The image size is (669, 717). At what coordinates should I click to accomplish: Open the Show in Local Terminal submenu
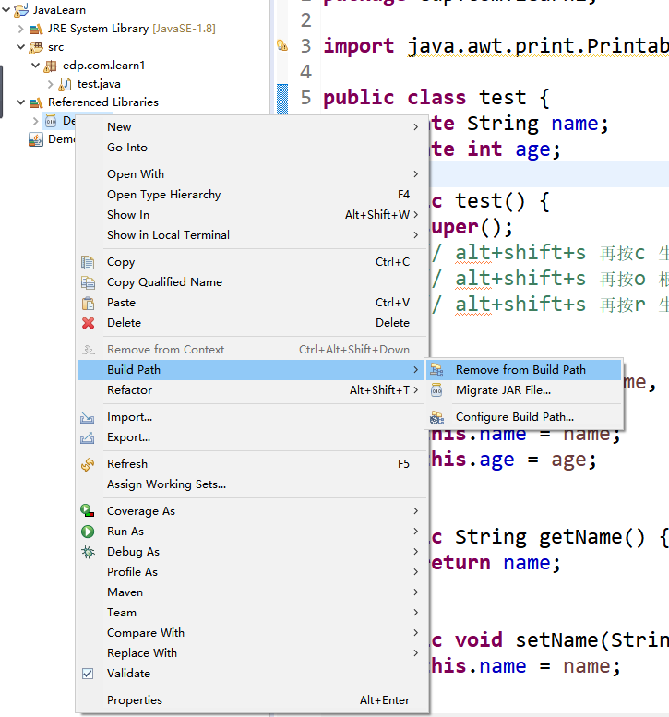pos(252,235)
